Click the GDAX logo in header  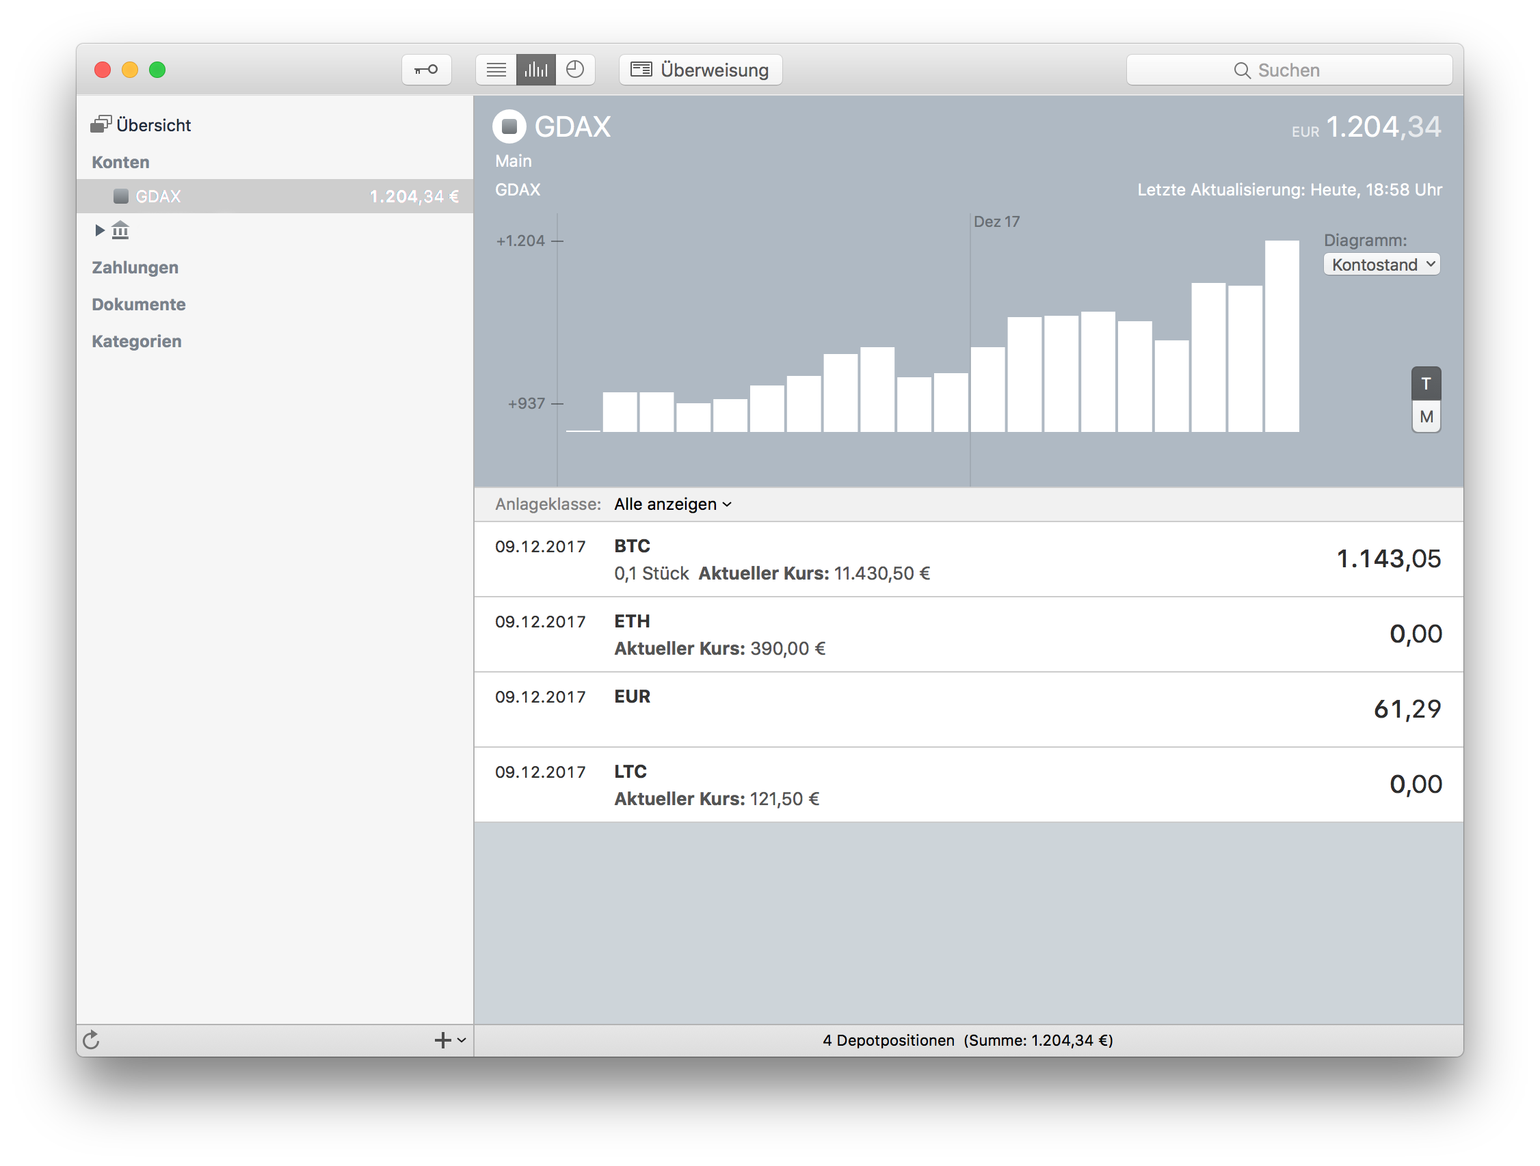(509, 126)
